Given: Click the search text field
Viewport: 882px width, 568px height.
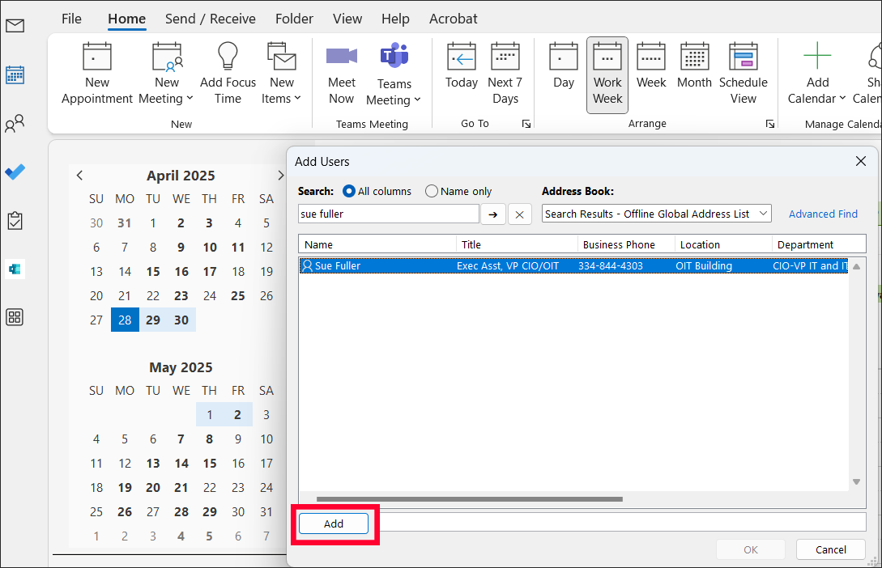Looking at the screenshot, I should (x=388, y=214).
